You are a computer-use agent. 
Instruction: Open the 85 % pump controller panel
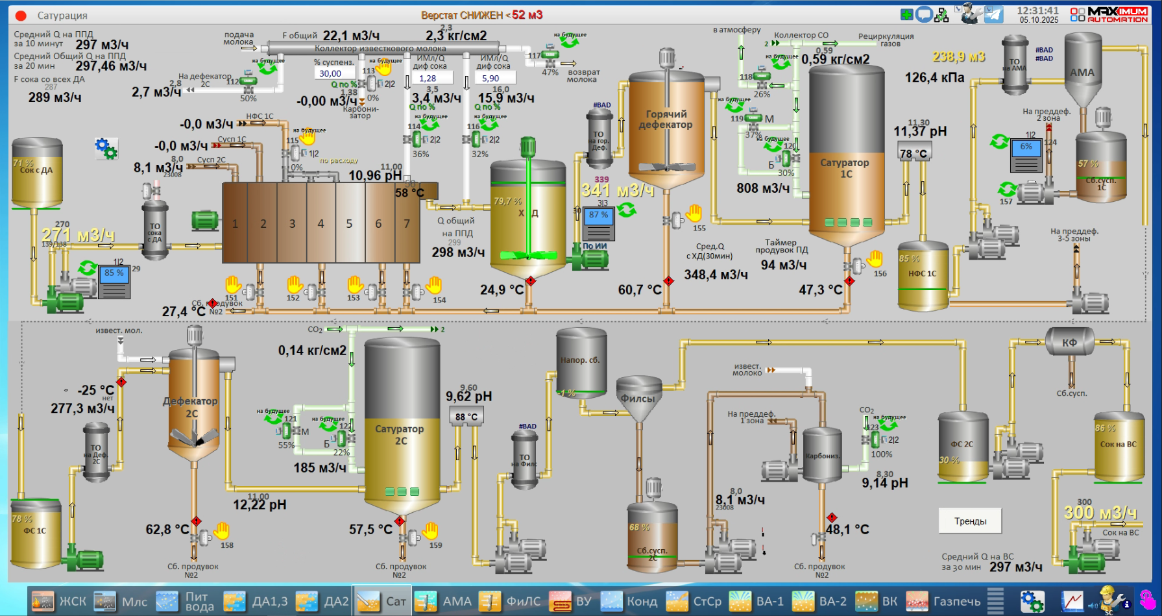pos(114,282)
